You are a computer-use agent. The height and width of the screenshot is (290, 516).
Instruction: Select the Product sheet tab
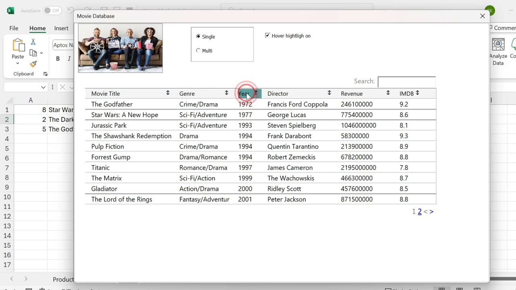point(63,279)
